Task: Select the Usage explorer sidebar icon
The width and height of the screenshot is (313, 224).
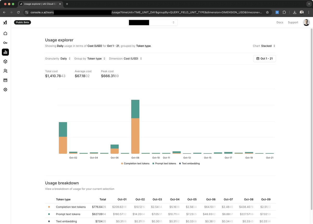Action: (5, 52)
